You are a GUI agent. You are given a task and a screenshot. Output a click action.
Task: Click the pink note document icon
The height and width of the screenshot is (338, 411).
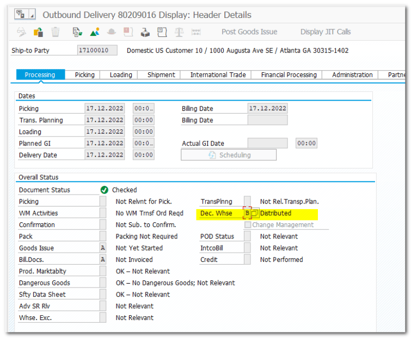[128, 32]
